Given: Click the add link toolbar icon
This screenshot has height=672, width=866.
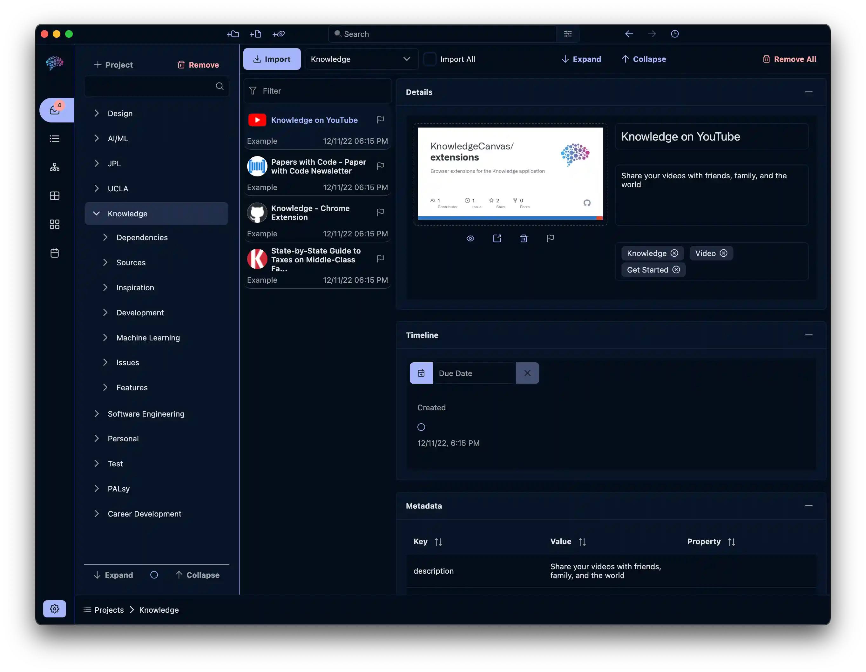Looking at the screenshot, I should point(278,34).
